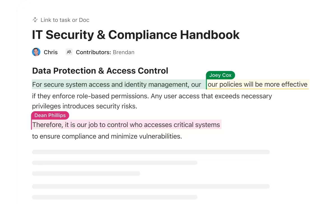Click the link-to-task arrows icon
The width and height of the screenshot is (318, 204).
point(34,20)
